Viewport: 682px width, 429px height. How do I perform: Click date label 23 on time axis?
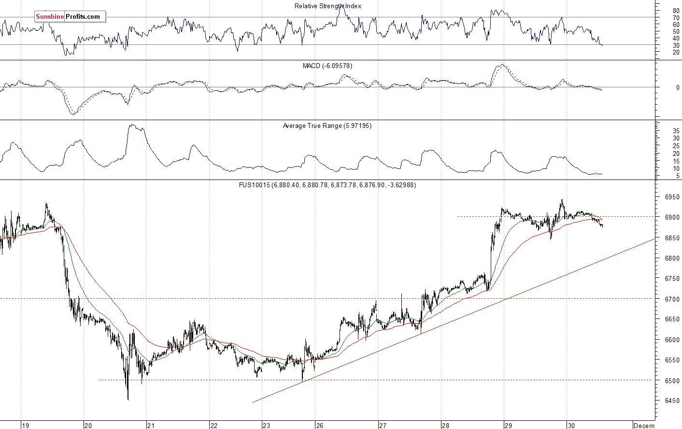(x=266, y=426)
